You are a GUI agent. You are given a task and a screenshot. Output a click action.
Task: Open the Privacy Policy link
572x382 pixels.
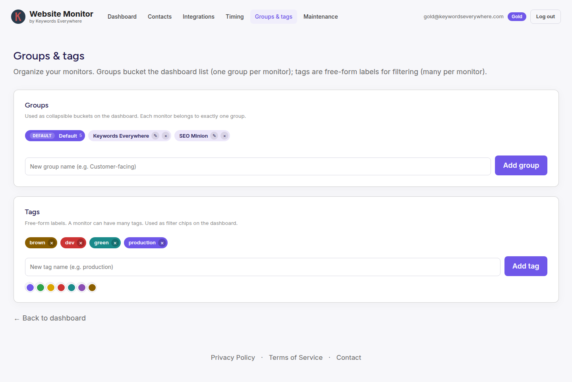coord(233,357)
